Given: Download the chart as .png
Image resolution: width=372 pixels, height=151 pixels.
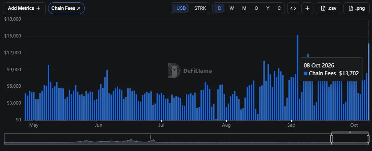Looking at the screenshot, I should 357,8.
